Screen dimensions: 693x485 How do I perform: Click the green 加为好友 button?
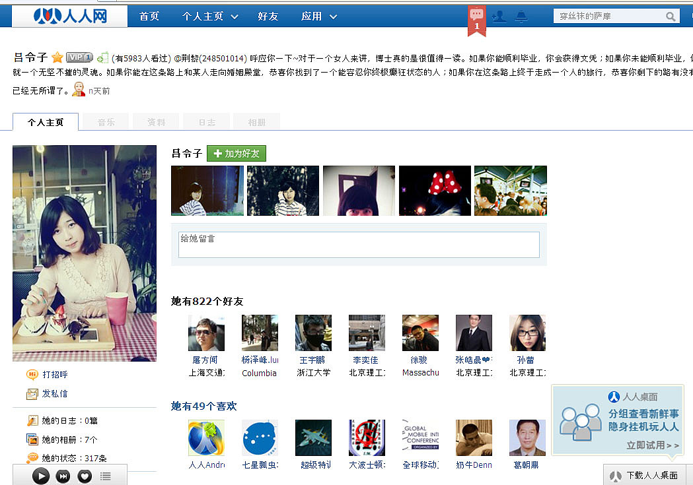pyautogui.click(x=237, y=154)
